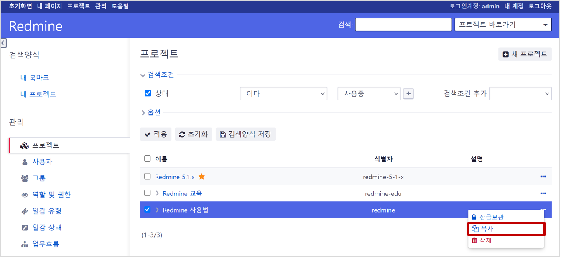Focus the 검색 input field
Viewport: 561px width, 258px height.
tap(403, 25)
